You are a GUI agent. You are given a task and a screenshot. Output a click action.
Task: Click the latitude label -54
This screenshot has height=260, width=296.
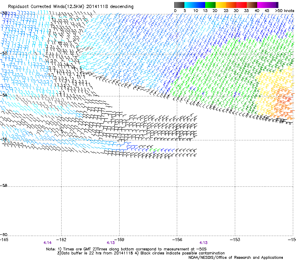click(4, 95)
